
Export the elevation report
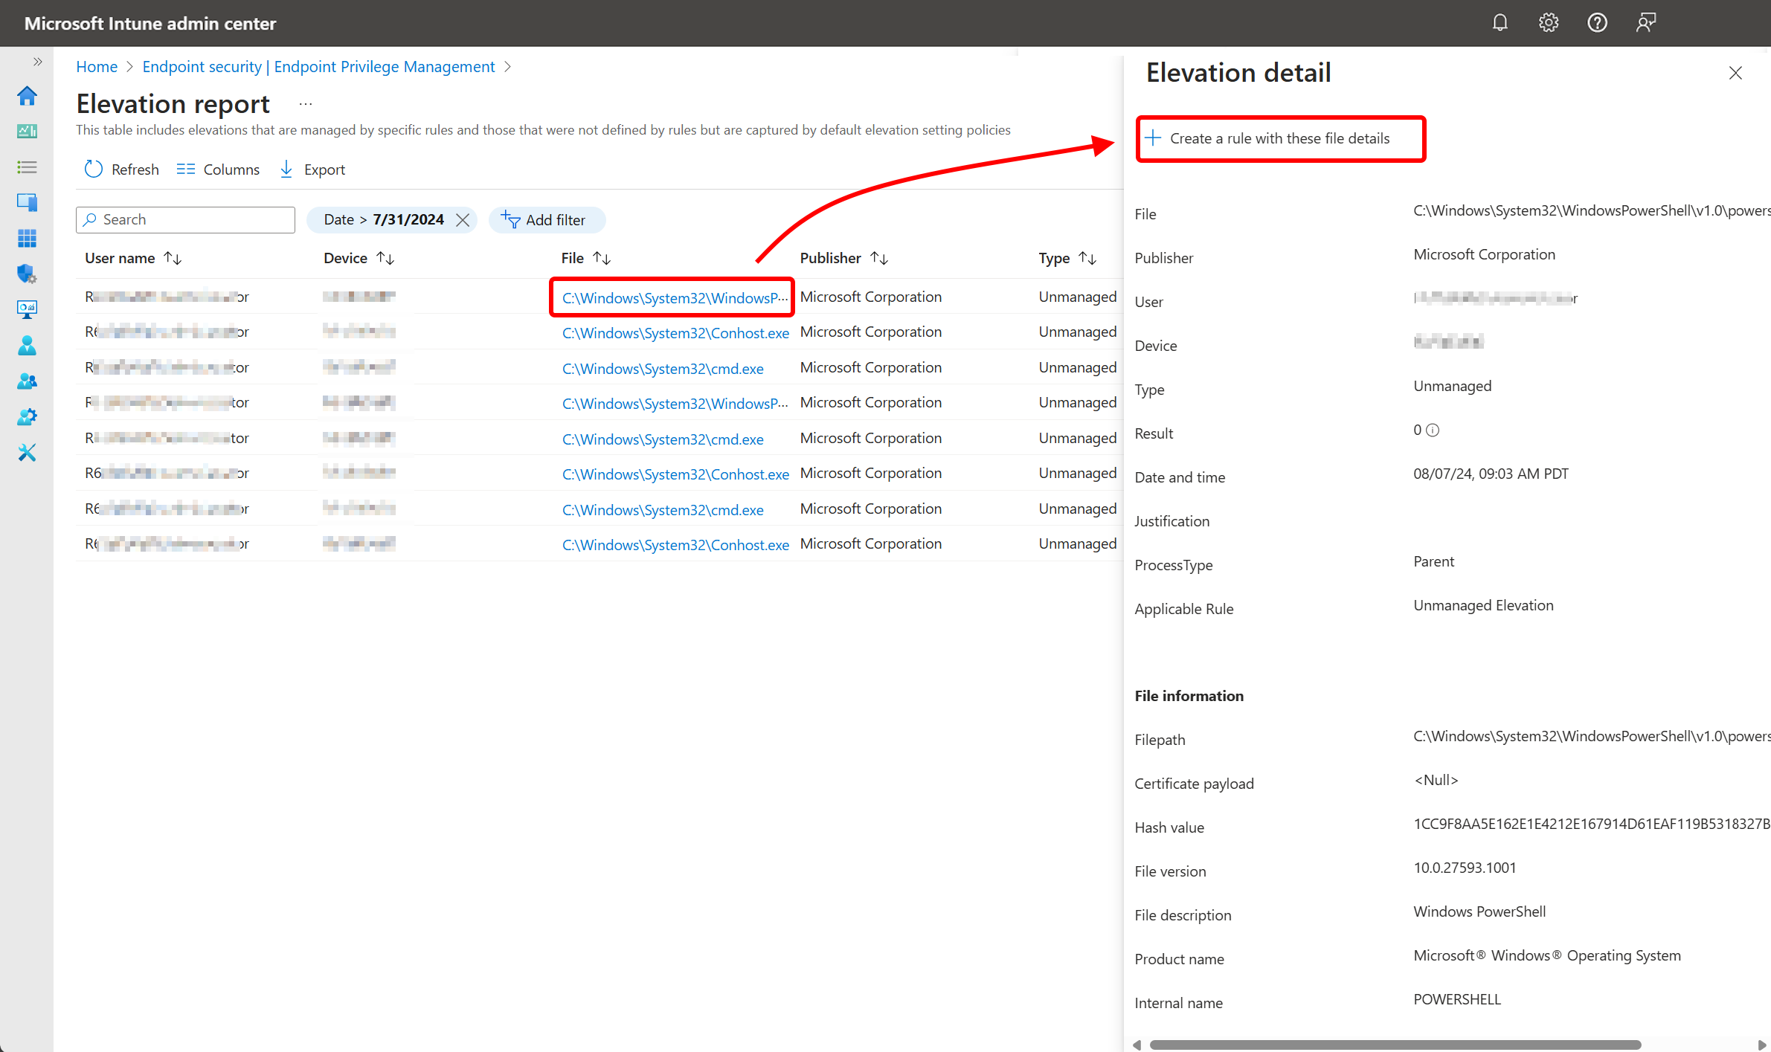(x=312, y=170)
